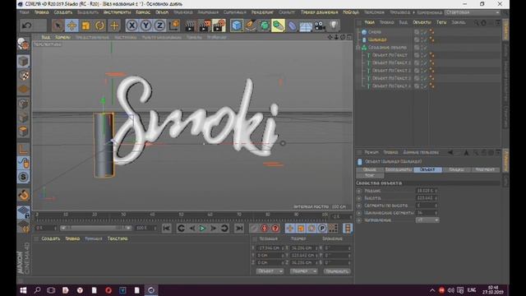Toggle the Высота keyframe circle

click(359, 198)
